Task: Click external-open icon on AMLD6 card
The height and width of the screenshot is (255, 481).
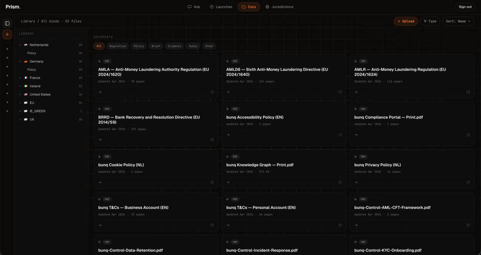Action: [x=340, y=92]
